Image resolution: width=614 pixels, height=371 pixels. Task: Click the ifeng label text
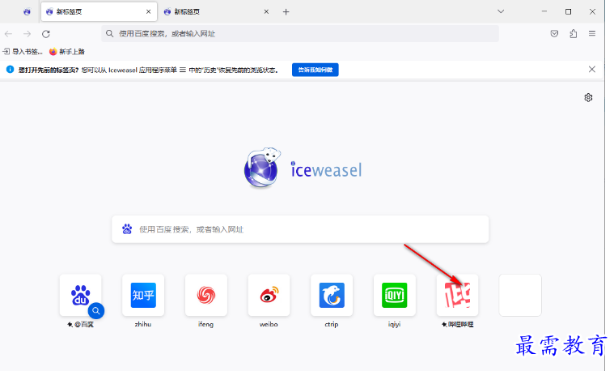(205, 324)
